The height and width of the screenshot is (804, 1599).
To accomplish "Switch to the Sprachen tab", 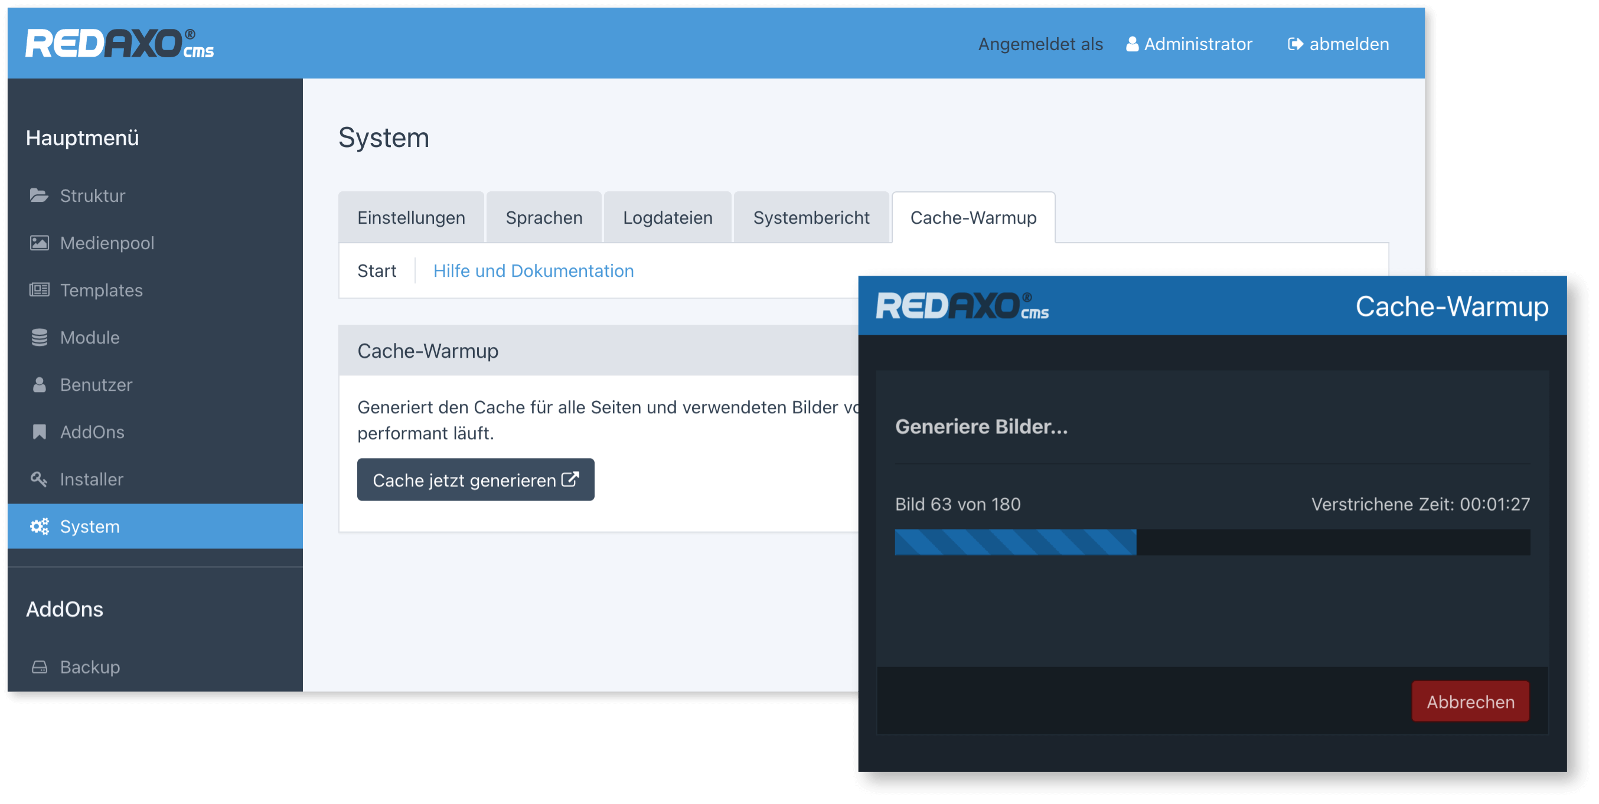I will [x=544, y=218].
